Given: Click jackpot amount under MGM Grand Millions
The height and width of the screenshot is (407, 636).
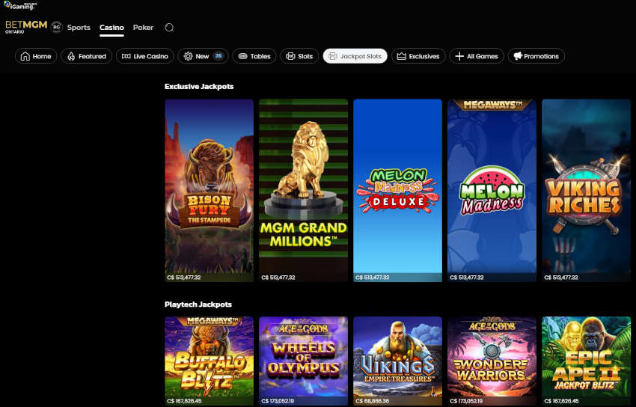Looking at the screenshot, I should click(x=278, y=278).
